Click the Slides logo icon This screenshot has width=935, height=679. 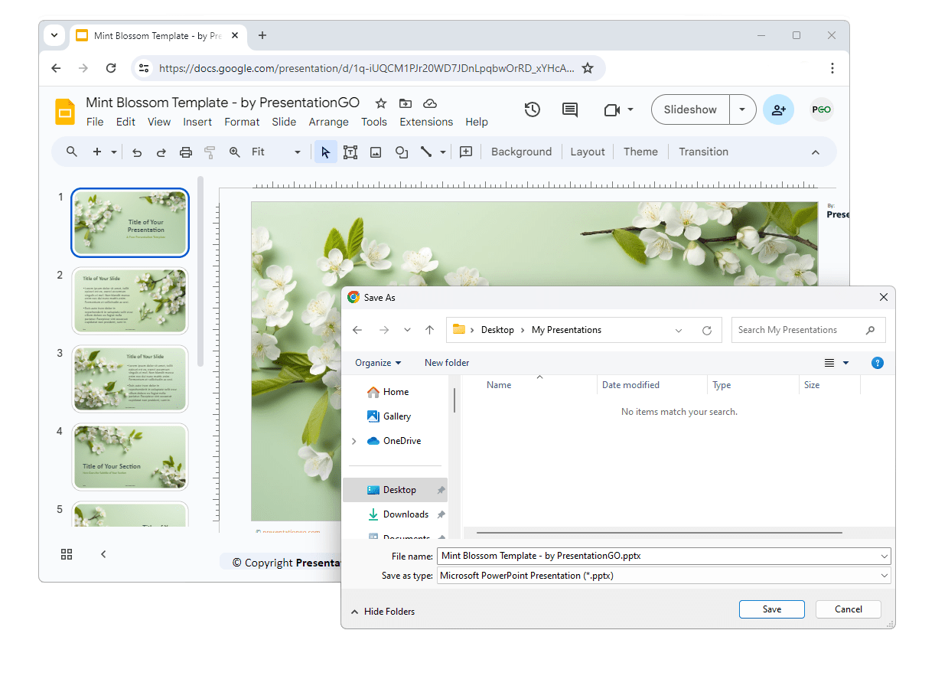pyautogui.click(x=65, y=112)
